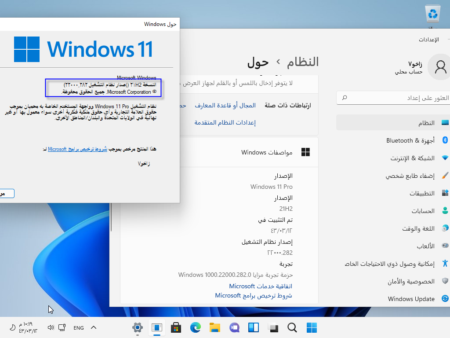Select النظام in the Settings sidebar
This screenshot has width=450, height=338.
393,123
